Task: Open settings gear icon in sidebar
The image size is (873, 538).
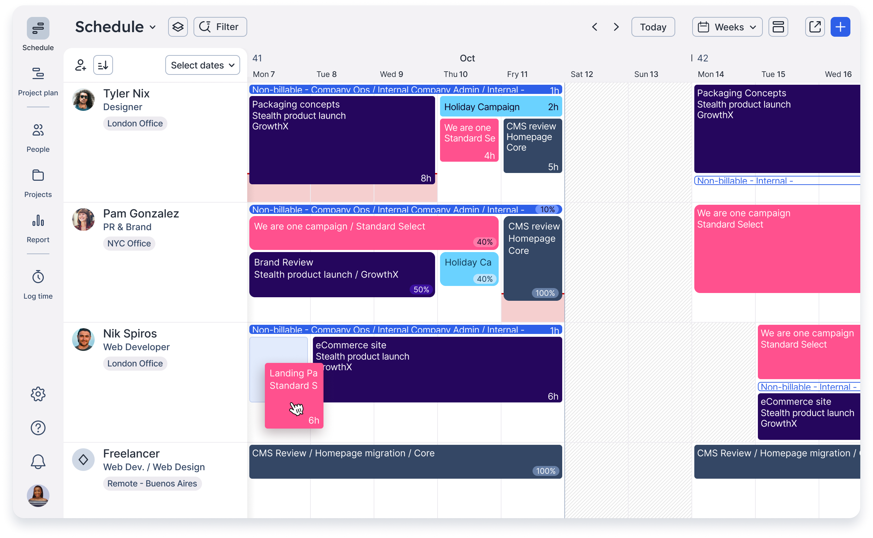Action: (x=38, y=394)
